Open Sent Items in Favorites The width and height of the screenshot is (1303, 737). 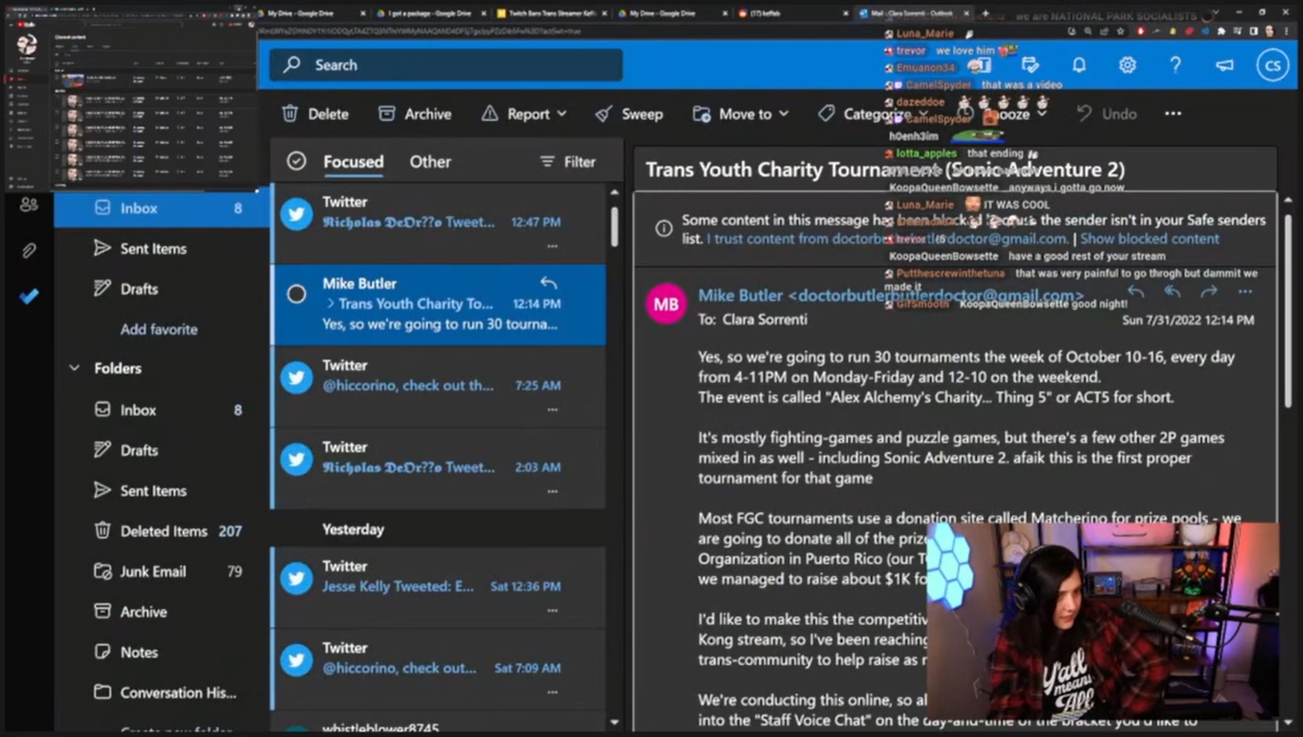(x=161, y=248)
